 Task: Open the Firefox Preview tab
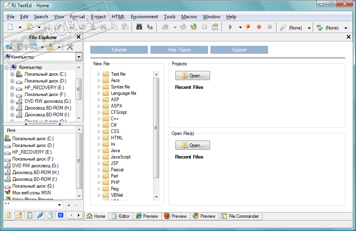[175, 216]
